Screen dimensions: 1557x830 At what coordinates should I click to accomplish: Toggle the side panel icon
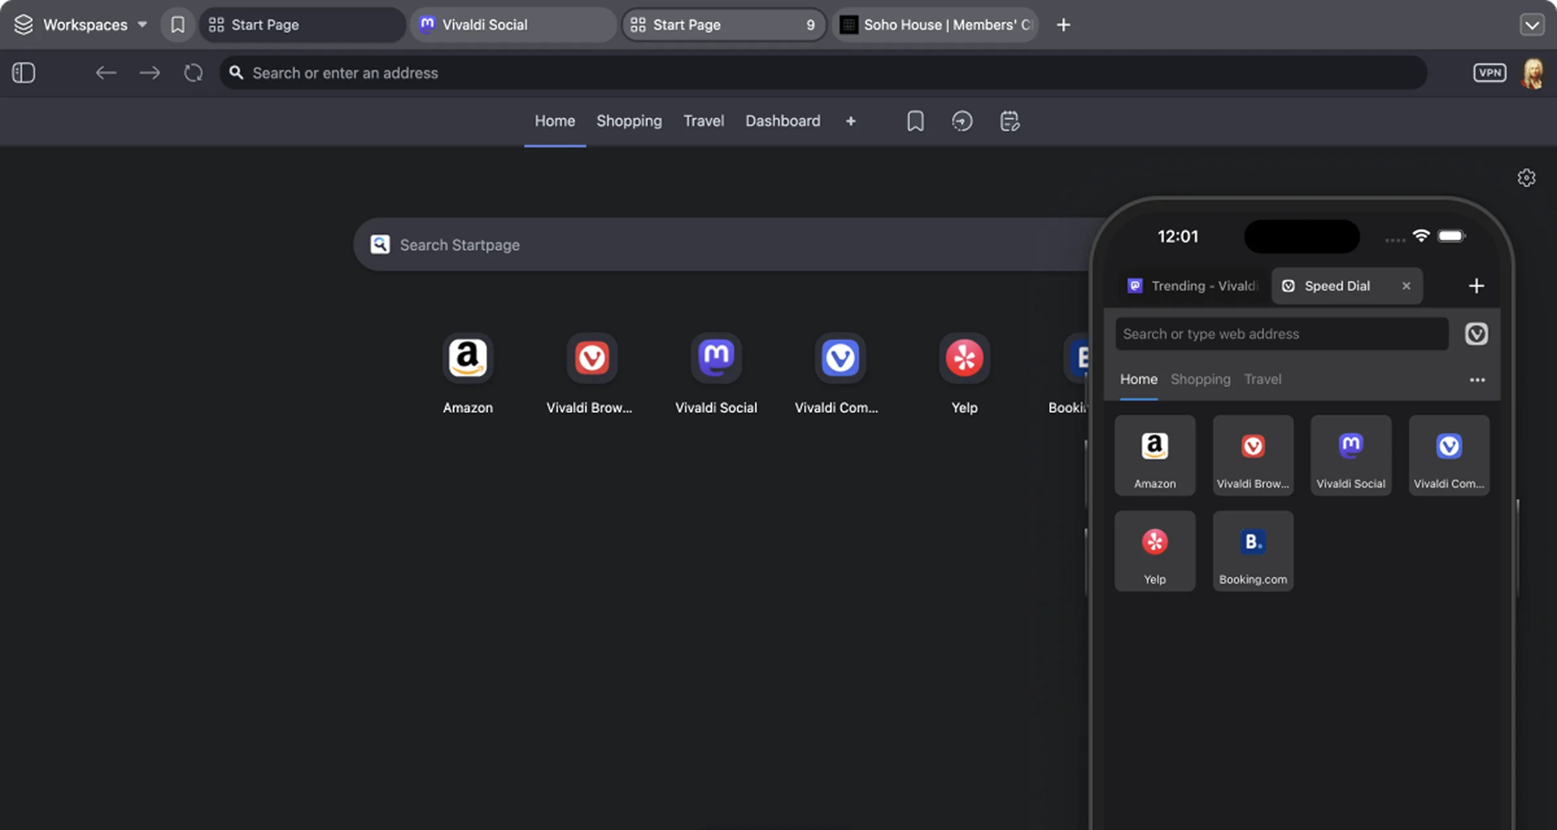[23, 73]
